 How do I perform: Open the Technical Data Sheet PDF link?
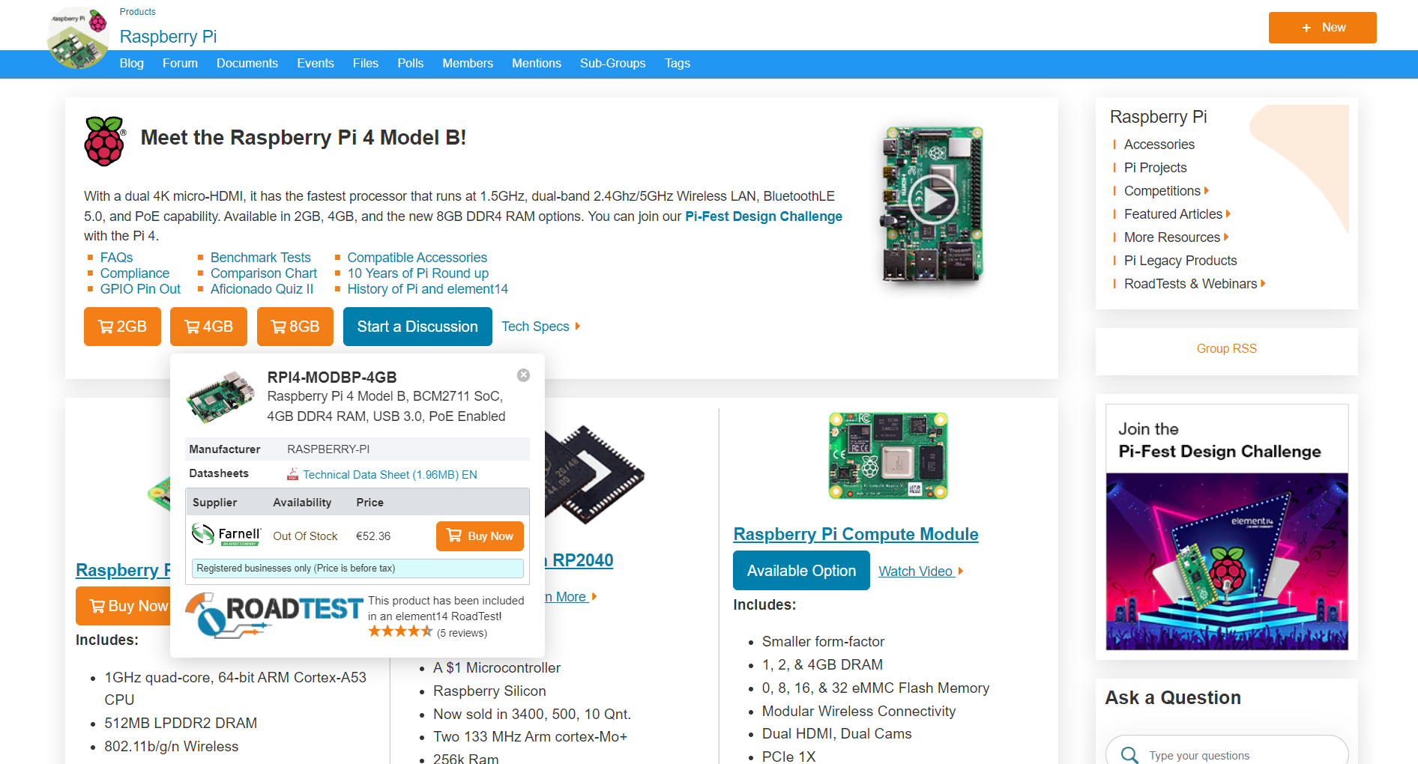(390, 475)
